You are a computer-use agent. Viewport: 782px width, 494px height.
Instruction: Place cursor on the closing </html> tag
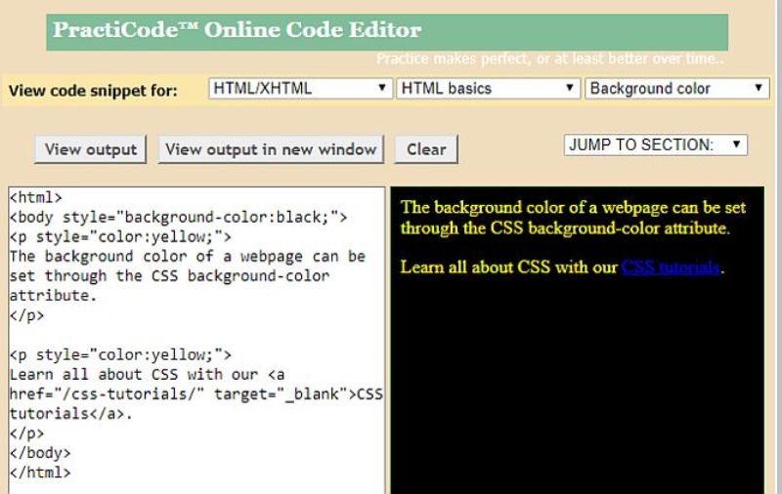pos(40,472)
